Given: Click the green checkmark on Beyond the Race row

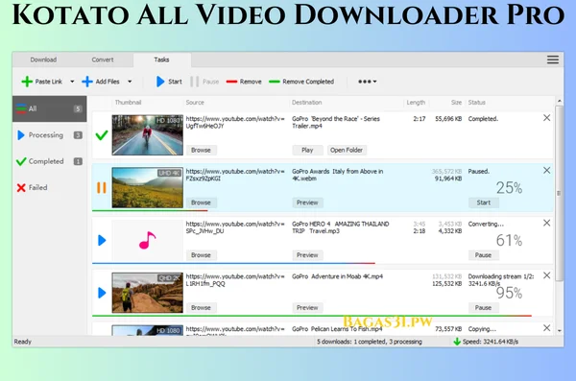Looking at the screenshot, I should point(102,135).
